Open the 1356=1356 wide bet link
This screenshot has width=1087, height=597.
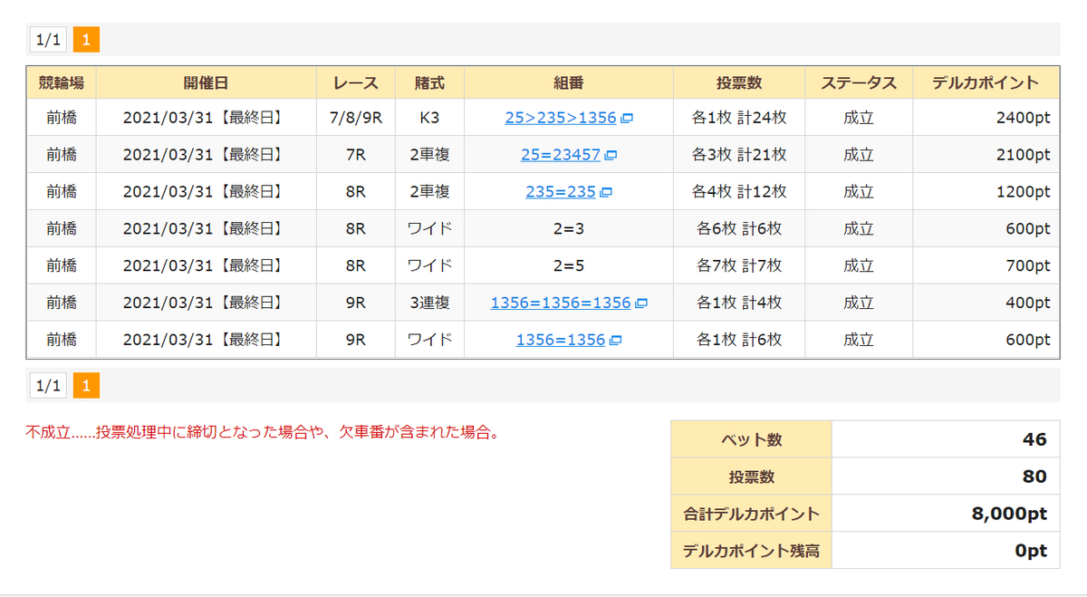(561, 340)
